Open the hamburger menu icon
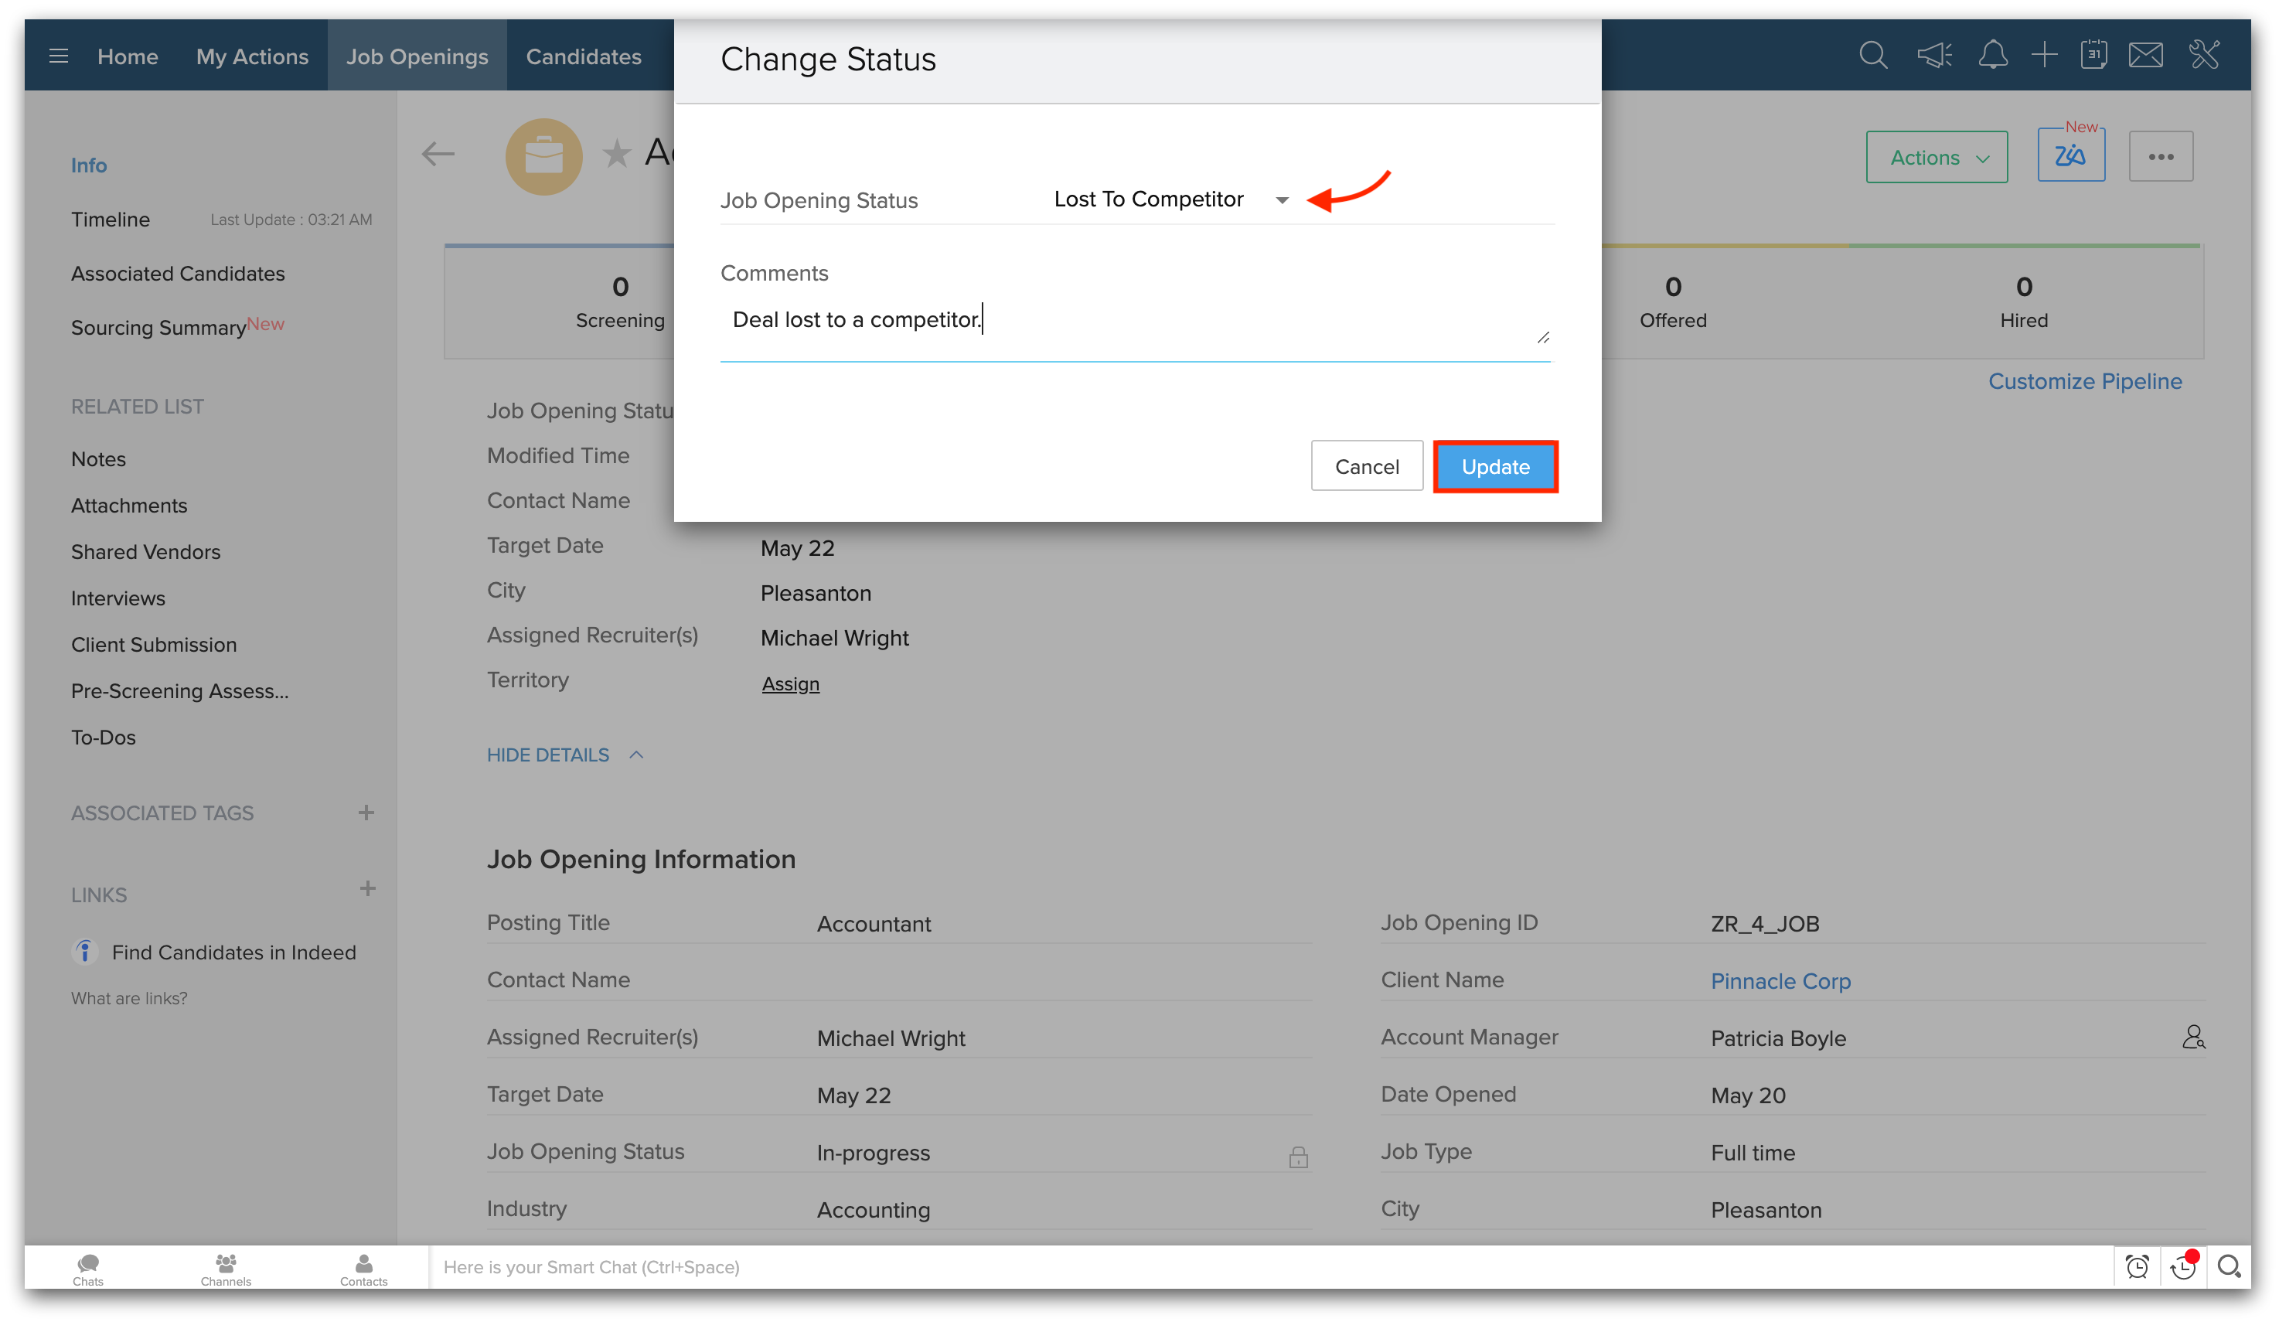Viewport: 2279px width, 1322px height. coord(59,56)
